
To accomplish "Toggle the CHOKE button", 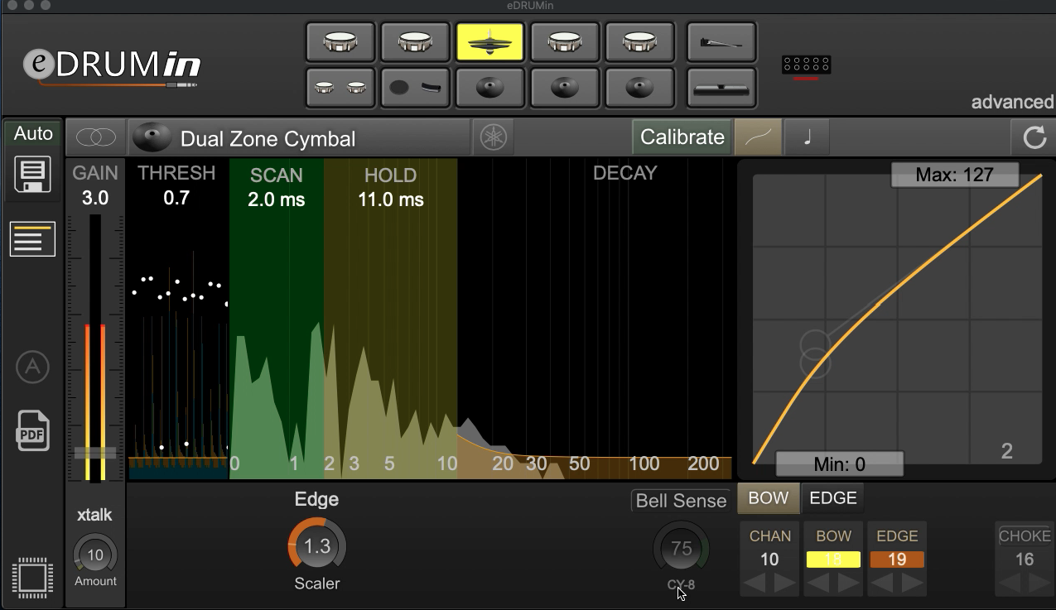I will (1025, 536).
